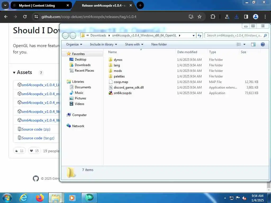Click the thumbs up reaction showing 11
The width and height of the screenshot is (271, 203).
(x=19, y=151)
